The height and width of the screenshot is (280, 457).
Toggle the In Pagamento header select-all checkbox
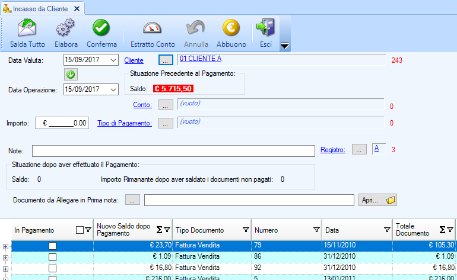click(x=80, y=230)
